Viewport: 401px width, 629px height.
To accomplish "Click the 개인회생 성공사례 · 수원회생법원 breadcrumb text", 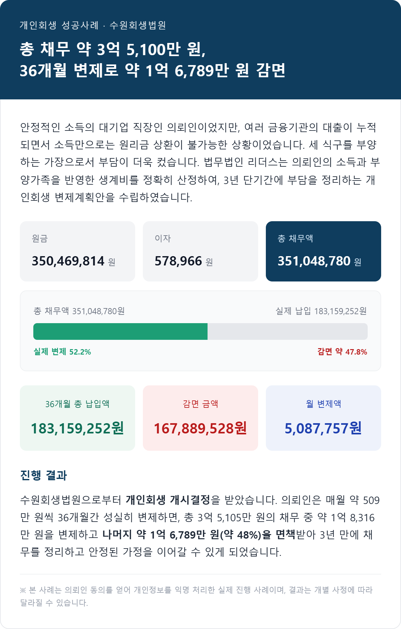I will [93, 25].
